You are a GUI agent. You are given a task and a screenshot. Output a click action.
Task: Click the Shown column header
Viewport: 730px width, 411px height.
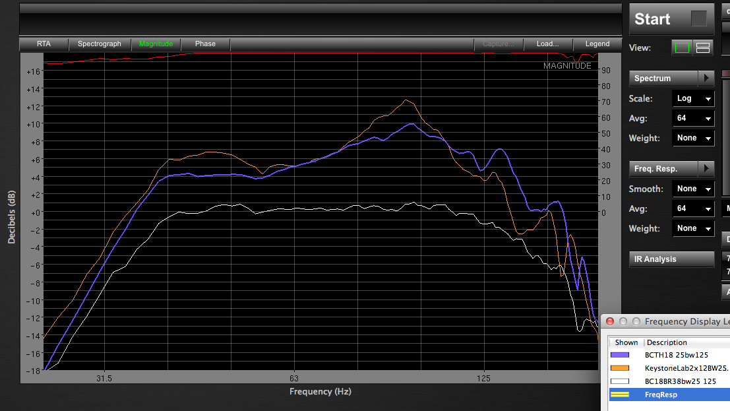tap(626, 342)
